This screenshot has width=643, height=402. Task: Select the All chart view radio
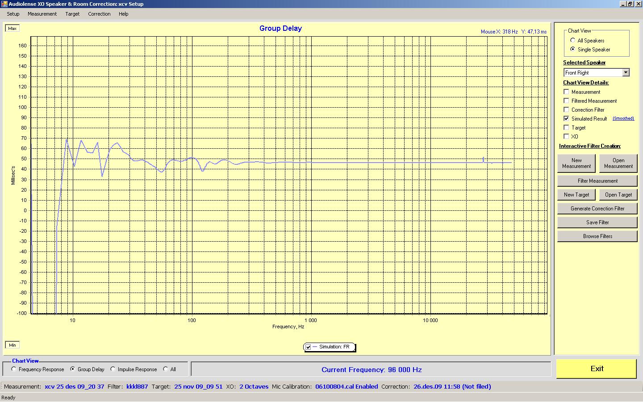coord(166,369)
